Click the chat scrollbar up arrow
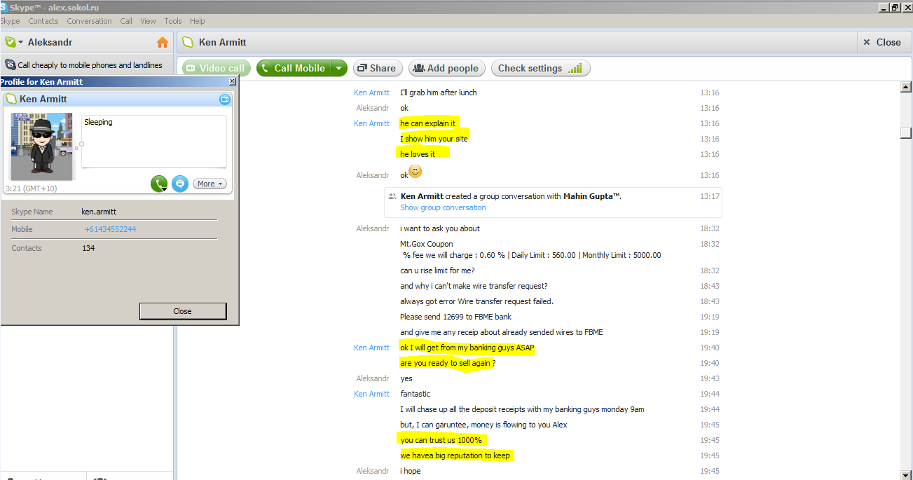The width and height of the screenshot is (913, 480). (905, 88)
